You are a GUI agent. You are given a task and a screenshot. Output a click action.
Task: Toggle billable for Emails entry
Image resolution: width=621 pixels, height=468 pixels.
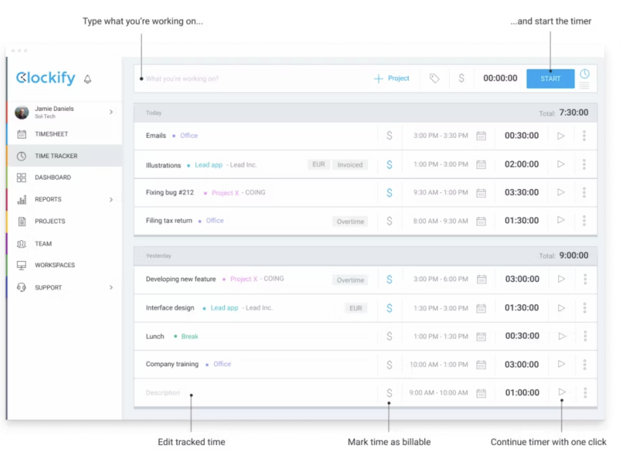pos(389,135)
